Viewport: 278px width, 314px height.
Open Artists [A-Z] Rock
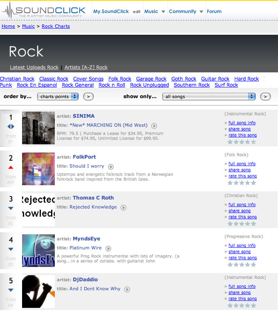(86, 67)
